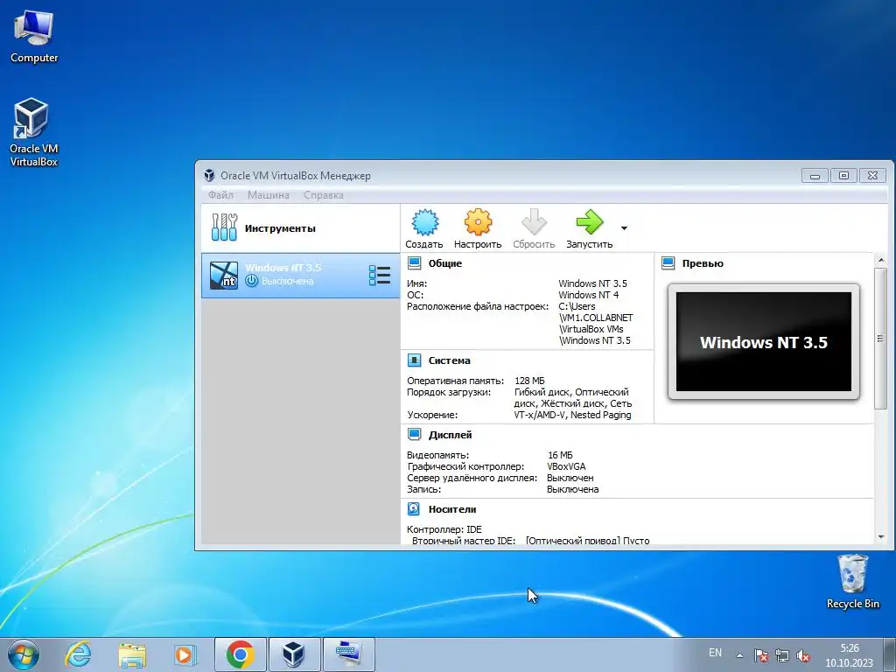
Task: Click the details pane vertical scrollbar thumb
Action: 880,339
